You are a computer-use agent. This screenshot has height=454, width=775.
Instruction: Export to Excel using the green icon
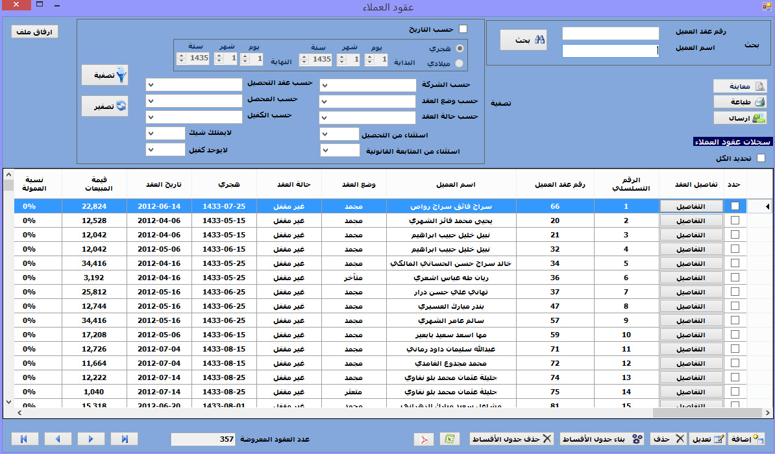point(449,439)
